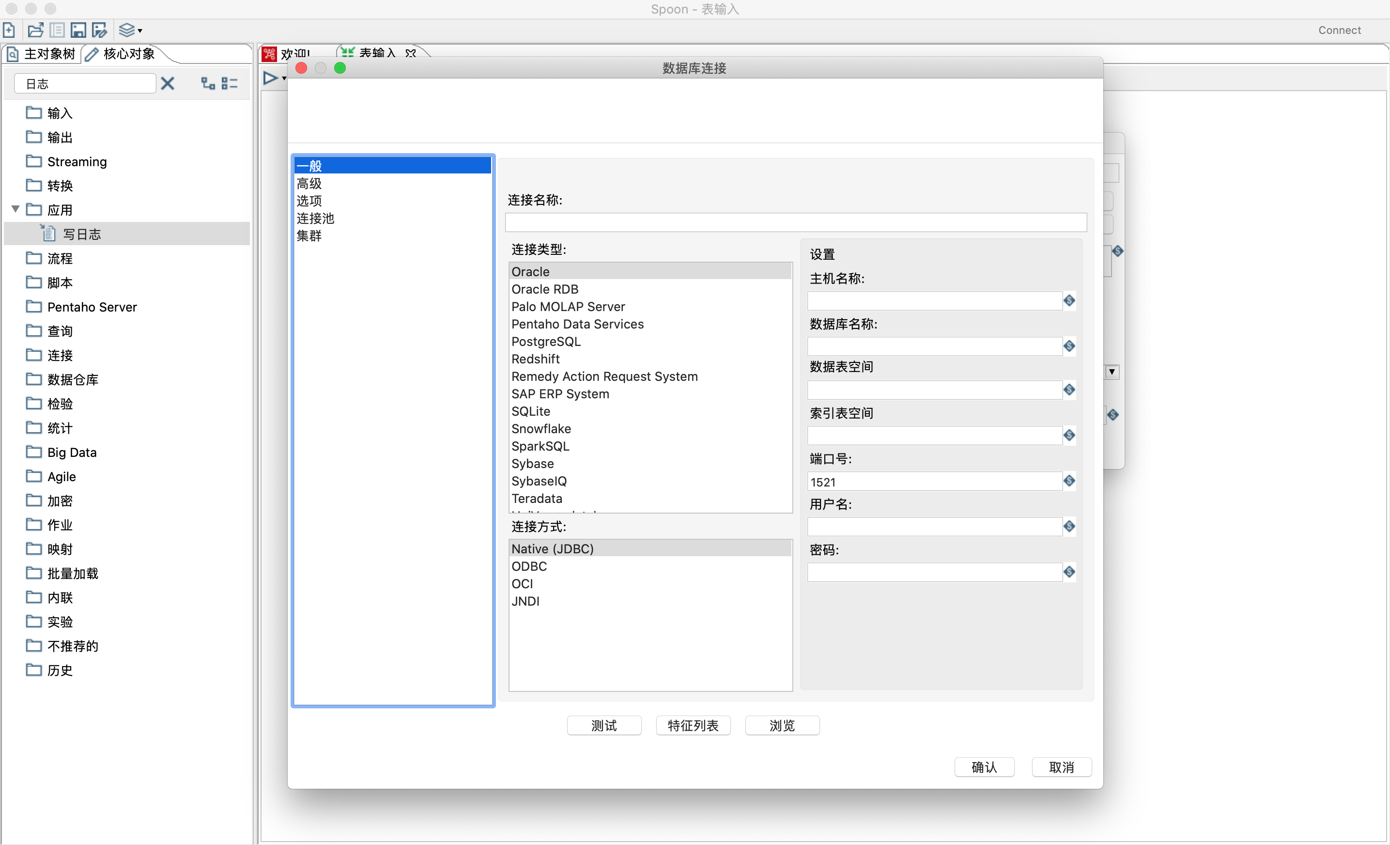This screenshot has height=845, width=1390.
Task: Click the expand-all tree icon
Action: coord(208,84)
